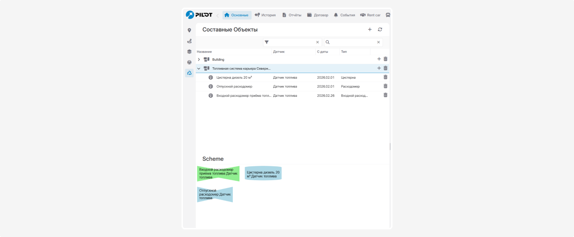
Task: Click the layers sidebar icon
Action: point(189,52)
